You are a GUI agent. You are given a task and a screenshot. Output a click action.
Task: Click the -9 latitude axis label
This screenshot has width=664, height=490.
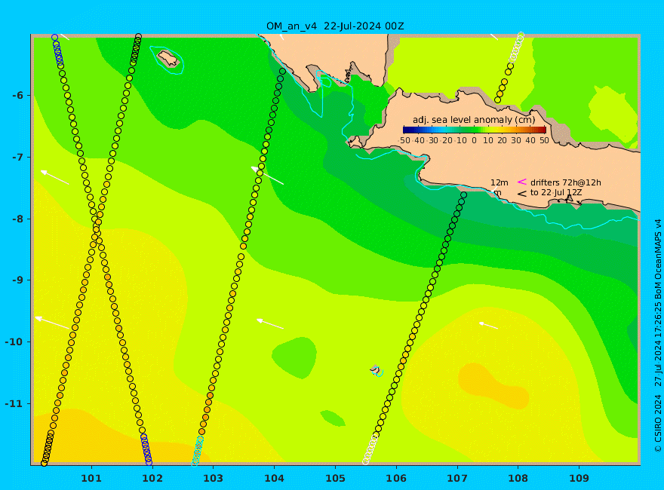[17, 280]
